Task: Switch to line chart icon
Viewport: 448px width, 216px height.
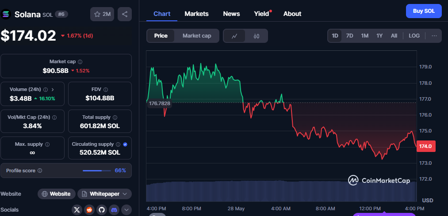Action: (234, 36)
